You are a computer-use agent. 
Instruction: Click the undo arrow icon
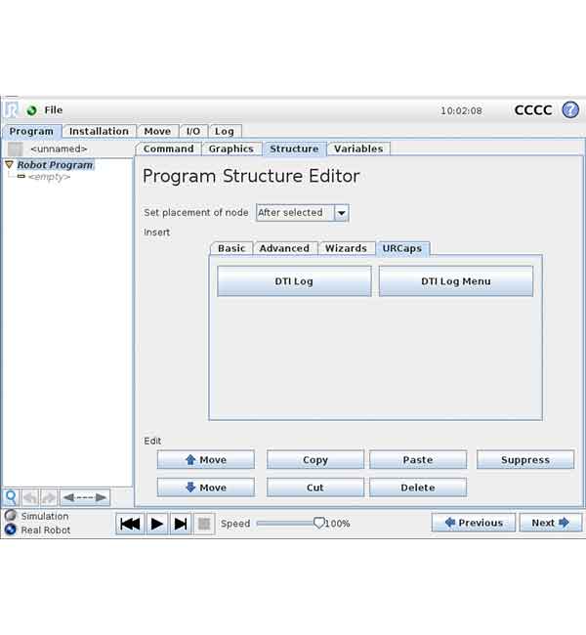[30, 497]
